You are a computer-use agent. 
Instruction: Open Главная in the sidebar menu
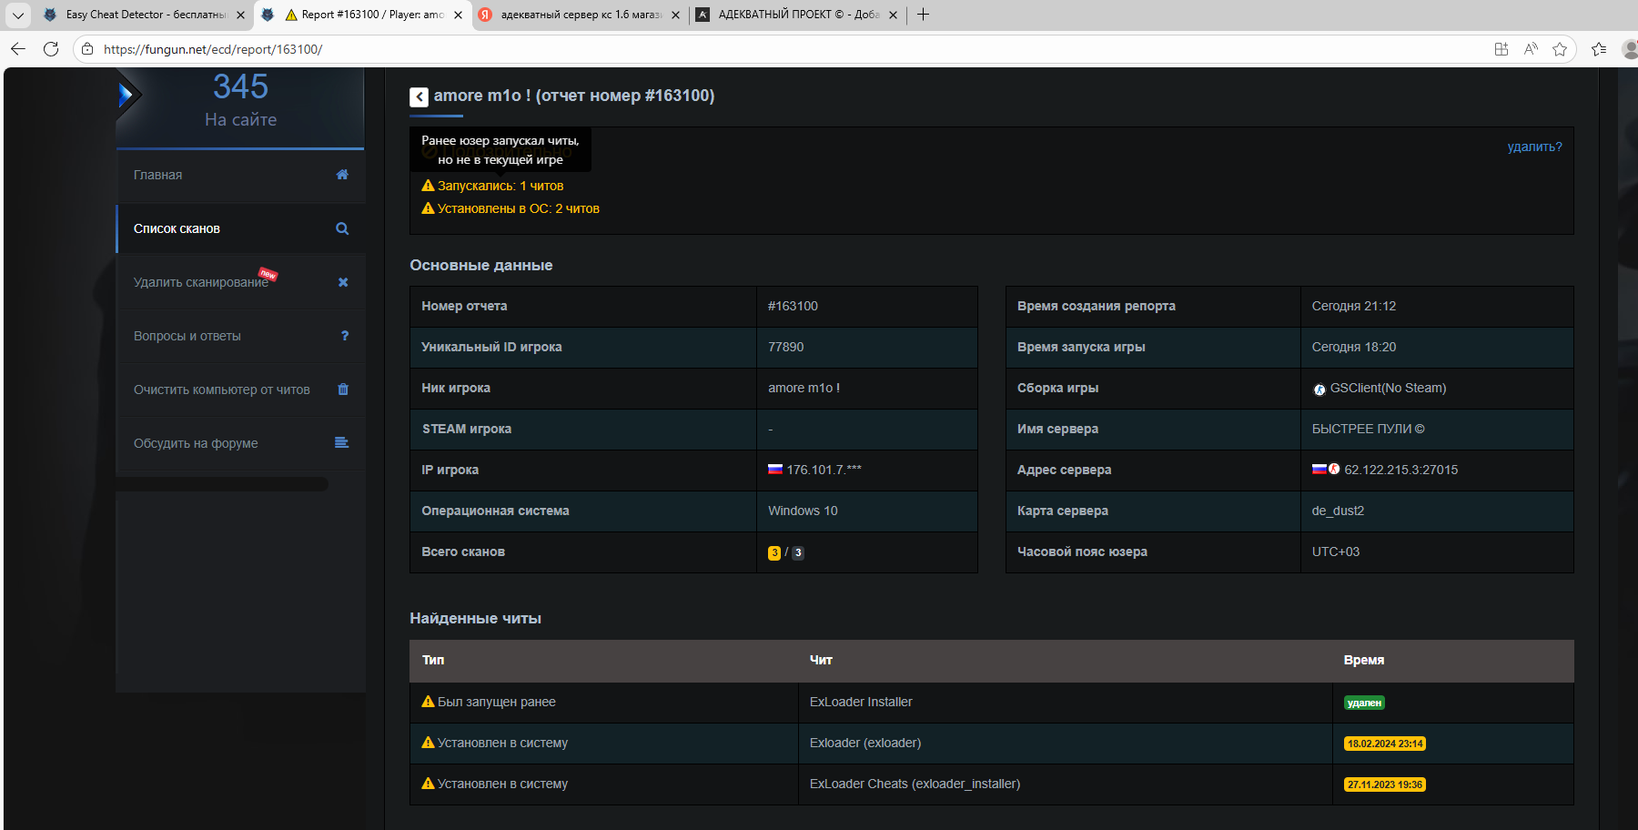(x=158, y=175)
